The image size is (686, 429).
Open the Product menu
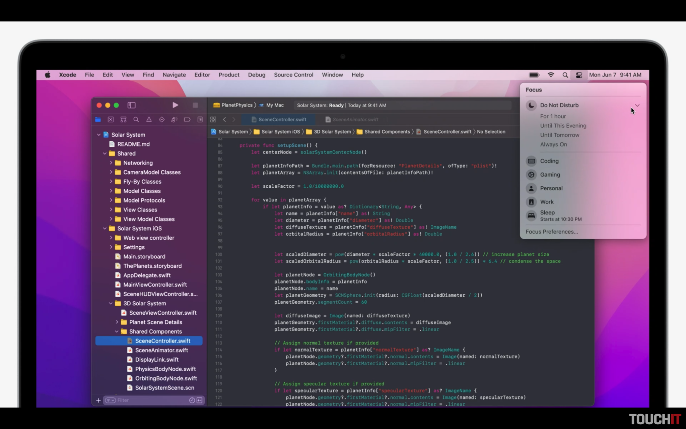click(x=229, y=75)
